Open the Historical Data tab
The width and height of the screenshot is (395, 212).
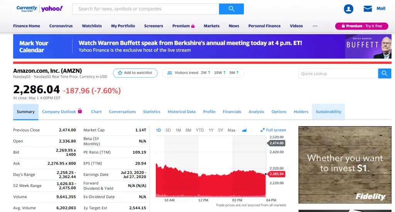tap(182, 112)
